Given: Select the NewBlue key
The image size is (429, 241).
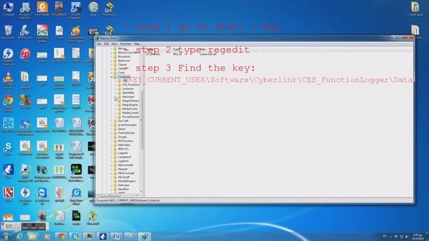Looking at the screenshot, I should (123, 189).
